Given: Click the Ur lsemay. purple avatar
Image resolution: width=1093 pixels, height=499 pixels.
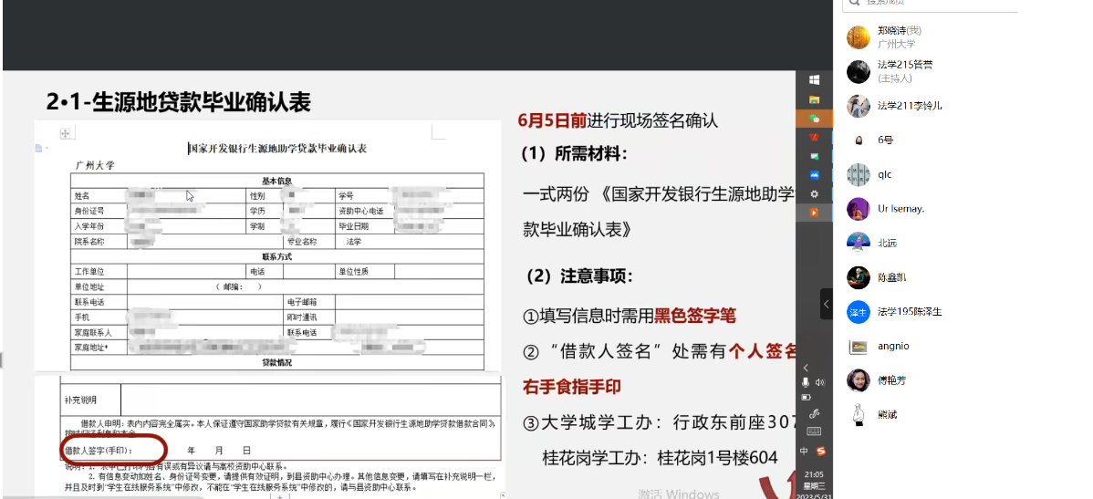Looking at the screenshot, I should 859,208.
